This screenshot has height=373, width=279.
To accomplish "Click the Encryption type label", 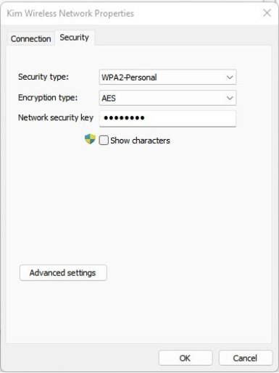I will [48, 98].
